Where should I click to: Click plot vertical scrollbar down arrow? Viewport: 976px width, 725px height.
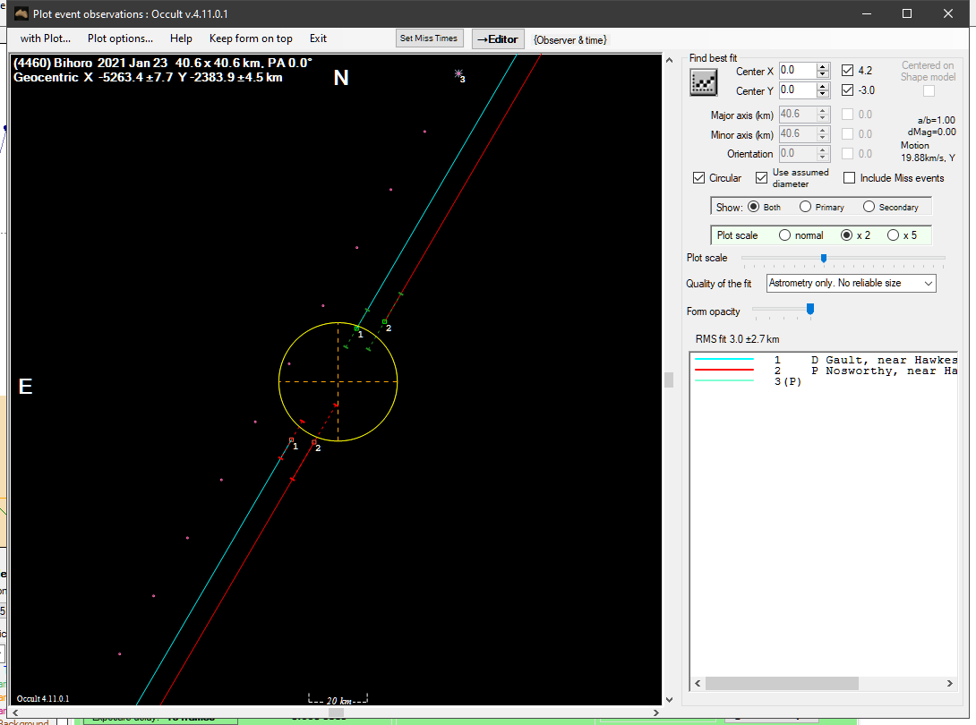tap(669, 699)
